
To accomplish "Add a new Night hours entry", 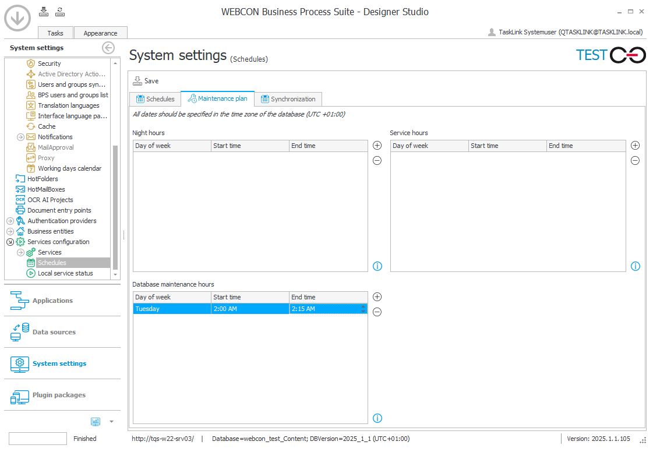I will click(377, 146).
